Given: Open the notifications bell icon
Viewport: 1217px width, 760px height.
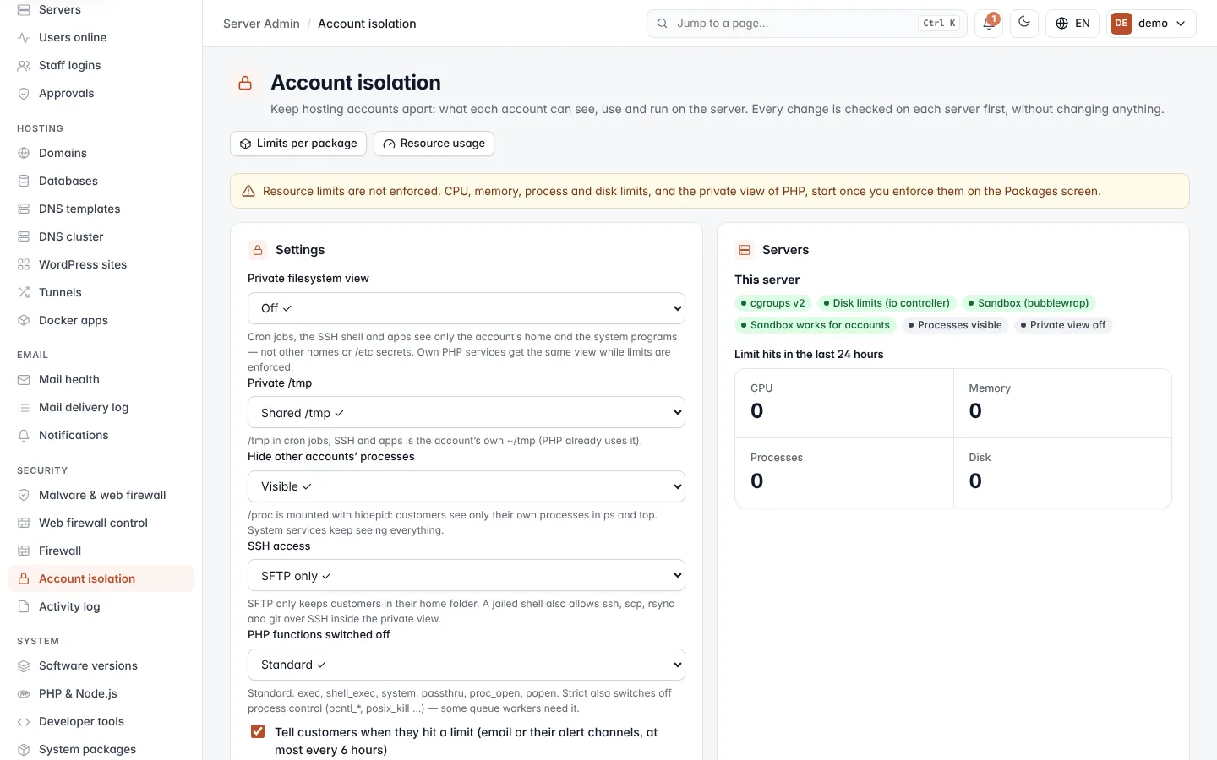Looking at the screenshot, I should coord(988,24).
